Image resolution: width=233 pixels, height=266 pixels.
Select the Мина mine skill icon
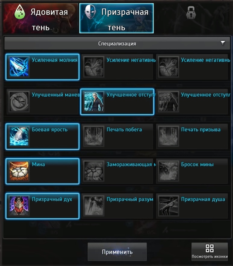[19, 171]
